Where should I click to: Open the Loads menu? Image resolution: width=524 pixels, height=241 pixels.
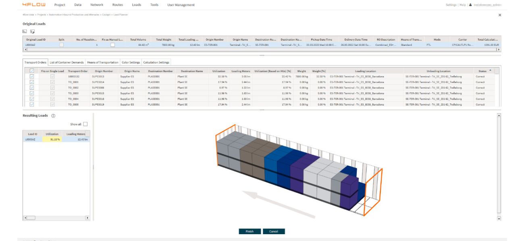pos(136,5)
